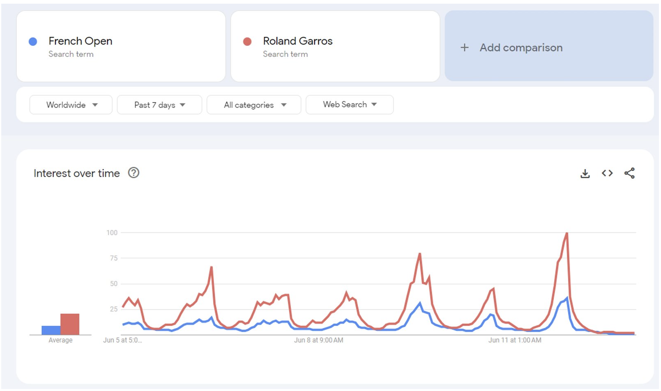Click the red Roland Garros color dot
Image resolution: width=661 pixels, height=391 pixels.
(x=247, y=41)
